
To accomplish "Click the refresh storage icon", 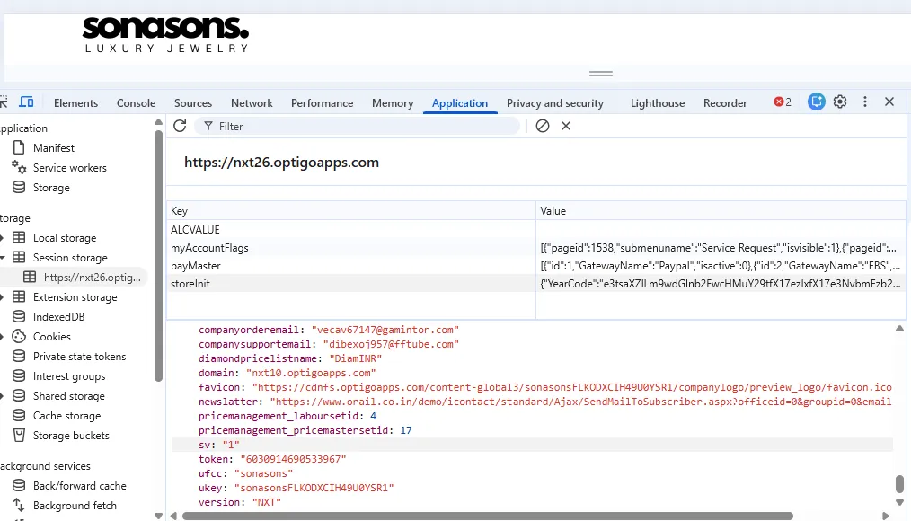I will [x=180, y=126].
